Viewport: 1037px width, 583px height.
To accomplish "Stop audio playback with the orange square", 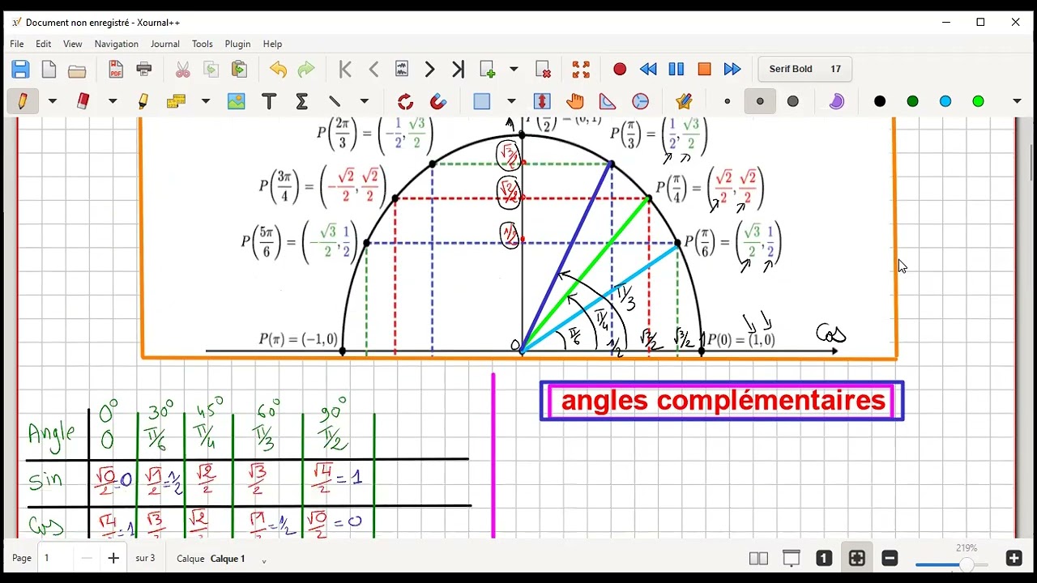I will coord(704,70).
